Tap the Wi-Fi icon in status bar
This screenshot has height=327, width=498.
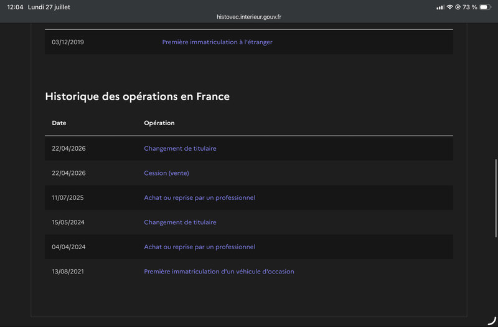pyautogui.click(x=449, y=7)
